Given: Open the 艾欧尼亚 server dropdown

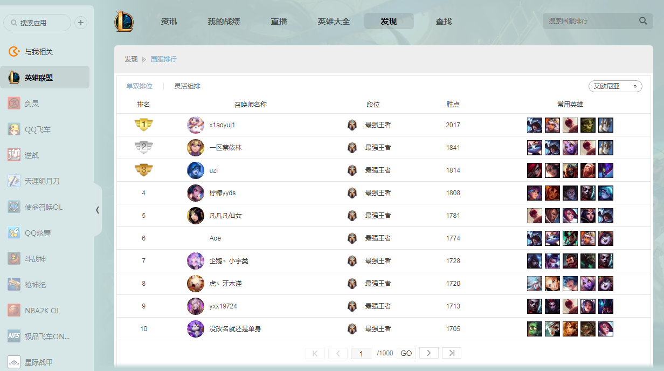Looking at the screenshot, I should pyautogui.click(x=615, y=86).
